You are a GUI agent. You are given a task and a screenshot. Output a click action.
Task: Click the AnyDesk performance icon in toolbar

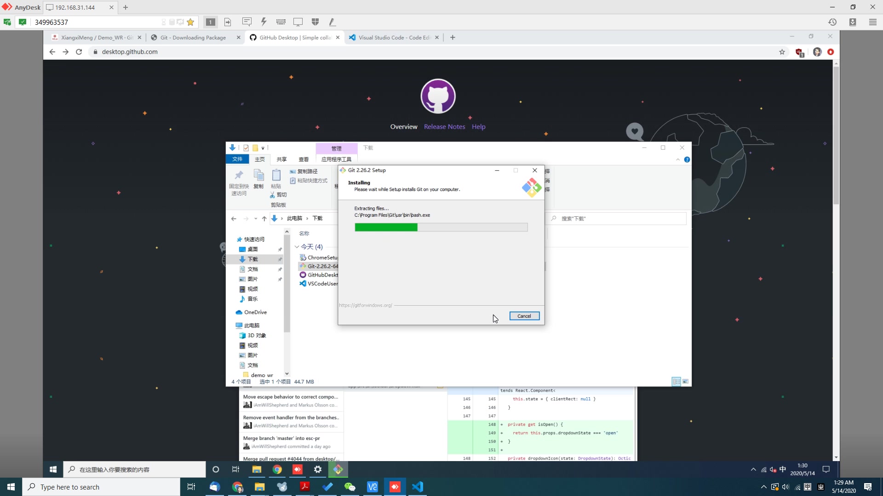pyautogui.click(x=263, y=22)
